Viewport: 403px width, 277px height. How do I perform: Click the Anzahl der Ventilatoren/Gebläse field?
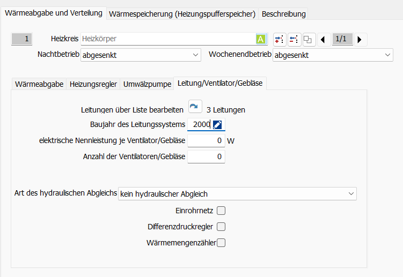(x=206, y=156)
